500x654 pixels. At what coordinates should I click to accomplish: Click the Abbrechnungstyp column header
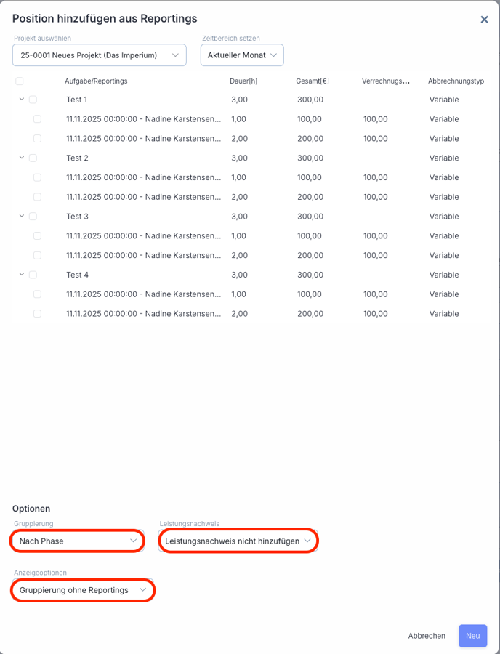(x=456, y=81)
